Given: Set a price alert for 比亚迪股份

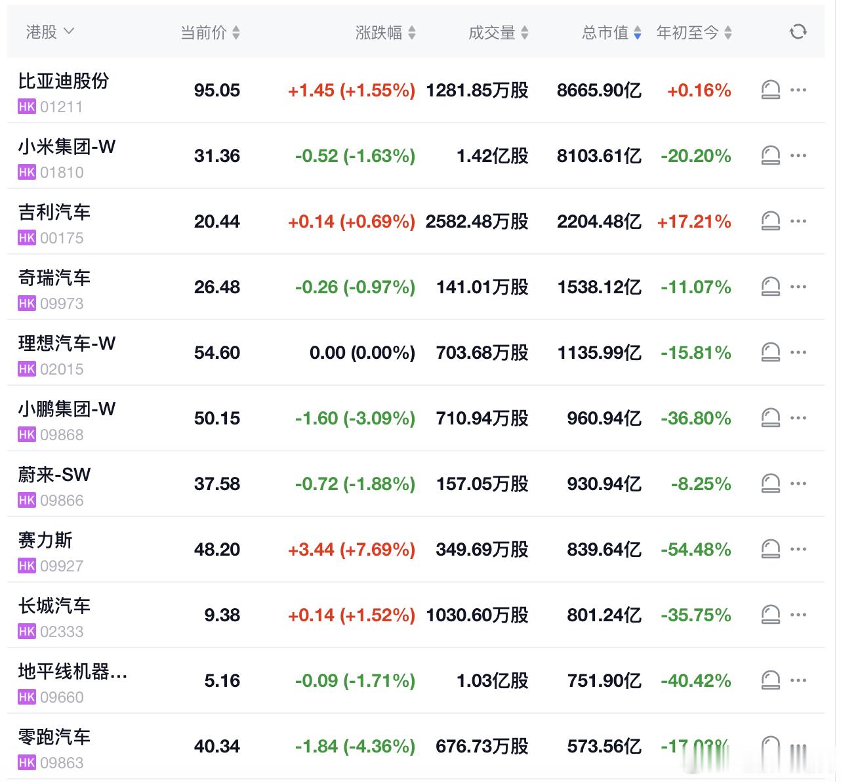Looking at the screenshot, I should (771, 90).
